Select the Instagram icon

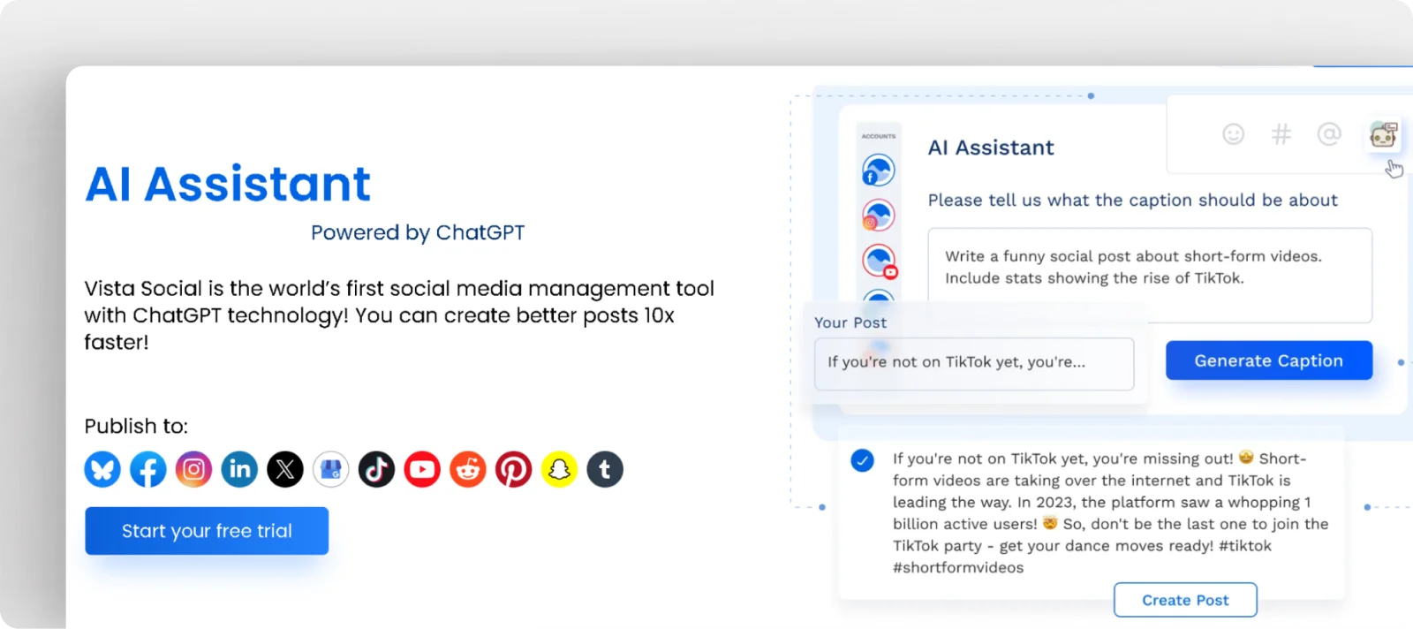click(x=193, y=469)
